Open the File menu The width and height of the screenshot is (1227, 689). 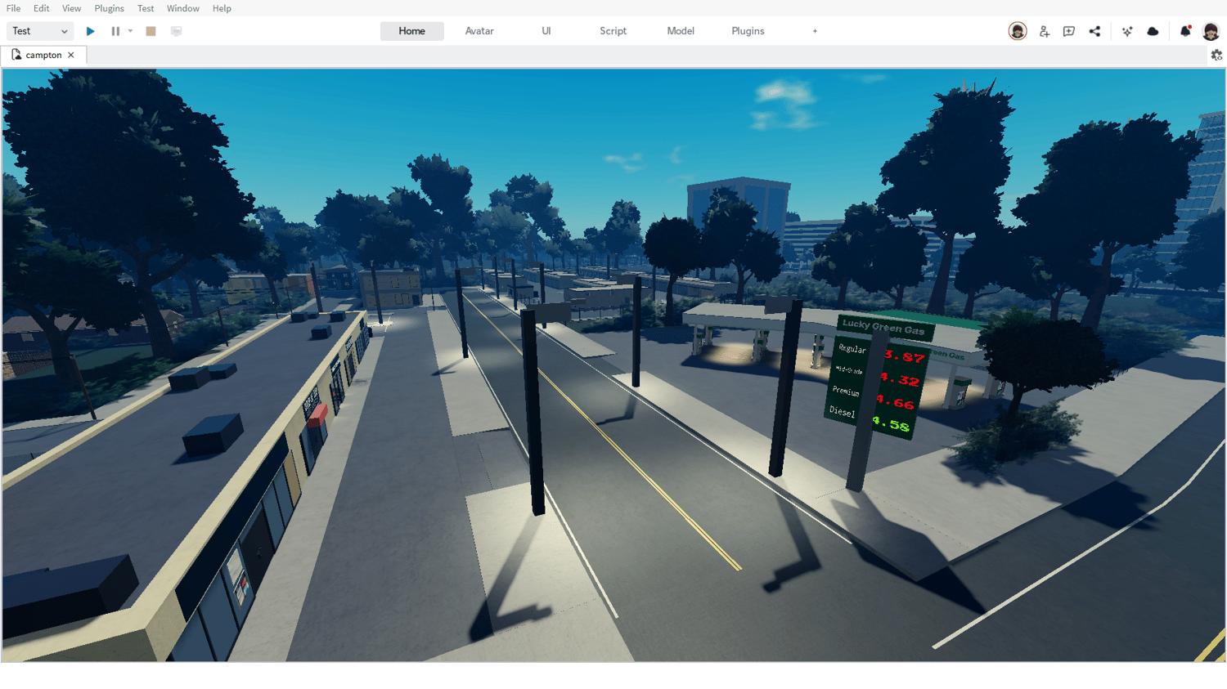13,8
